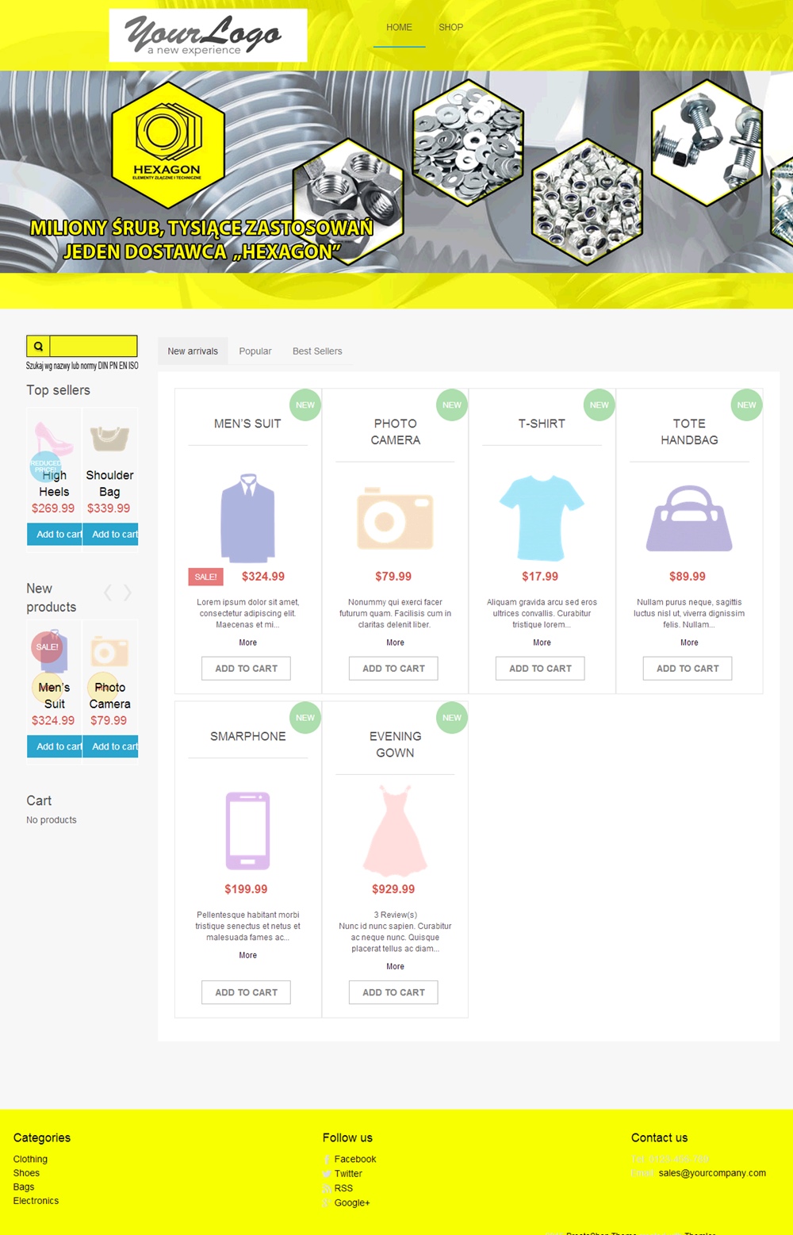Show previous items in New products
Image resolution: width=793 pixels, height=1235 pixels.
pyautogui.click(x=109, y=593)
